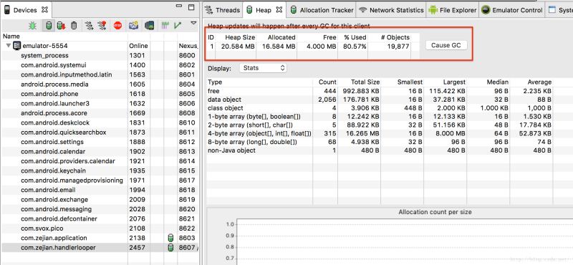Click the Dump HPROF file icon
573x265 pixels.
click(61, 26)
